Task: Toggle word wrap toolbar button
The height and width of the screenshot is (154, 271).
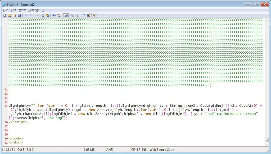Action: (x=65, y=15)
